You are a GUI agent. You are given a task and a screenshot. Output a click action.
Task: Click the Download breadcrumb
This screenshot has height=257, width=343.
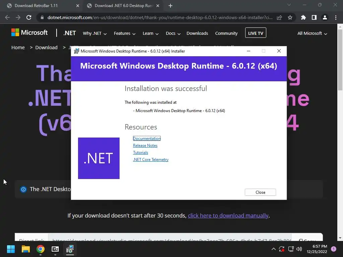coord(46,48)
